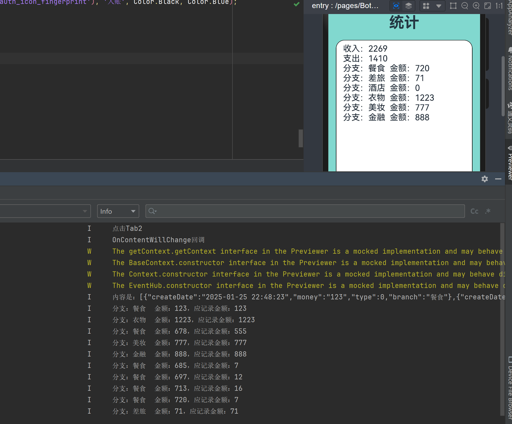Click the 餐食 金额: 720 row in preview

[386, 68]
